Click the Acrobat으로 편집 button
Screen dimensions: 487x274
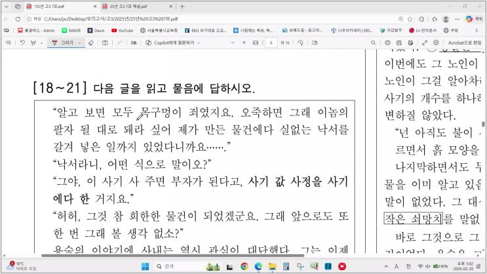pos(464,43)
